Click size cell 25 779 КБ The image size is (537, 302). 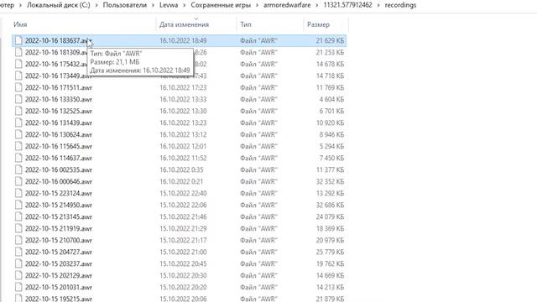[x=330, y=252]
